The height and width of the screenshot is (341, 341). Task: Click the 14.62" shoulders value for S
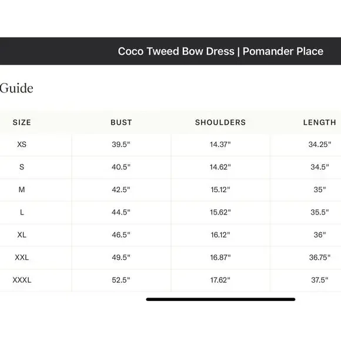[220, 167]
